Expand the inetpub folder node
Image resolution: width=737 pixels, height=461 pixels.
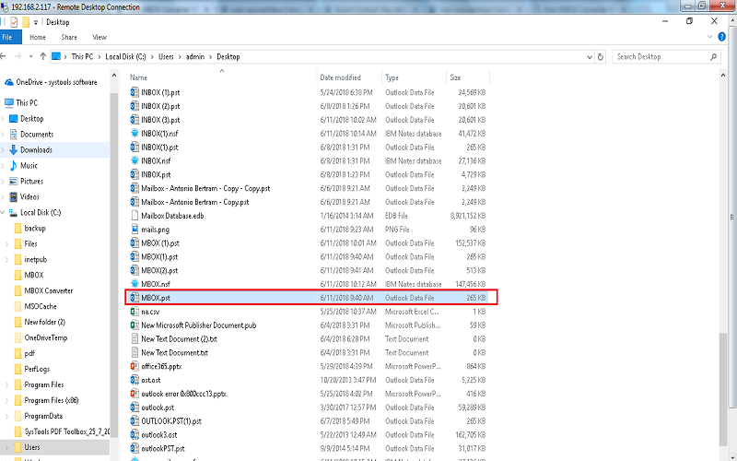click(x=6, y=260)
